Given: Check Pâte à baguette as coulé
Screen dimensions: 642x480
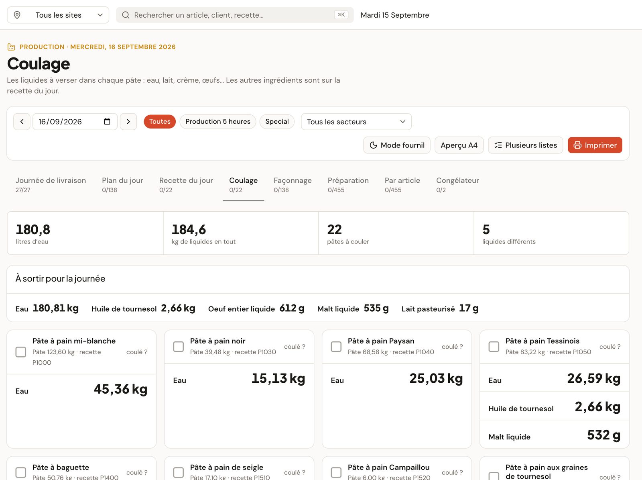Looking at the screenshot, I should [21, 472].
